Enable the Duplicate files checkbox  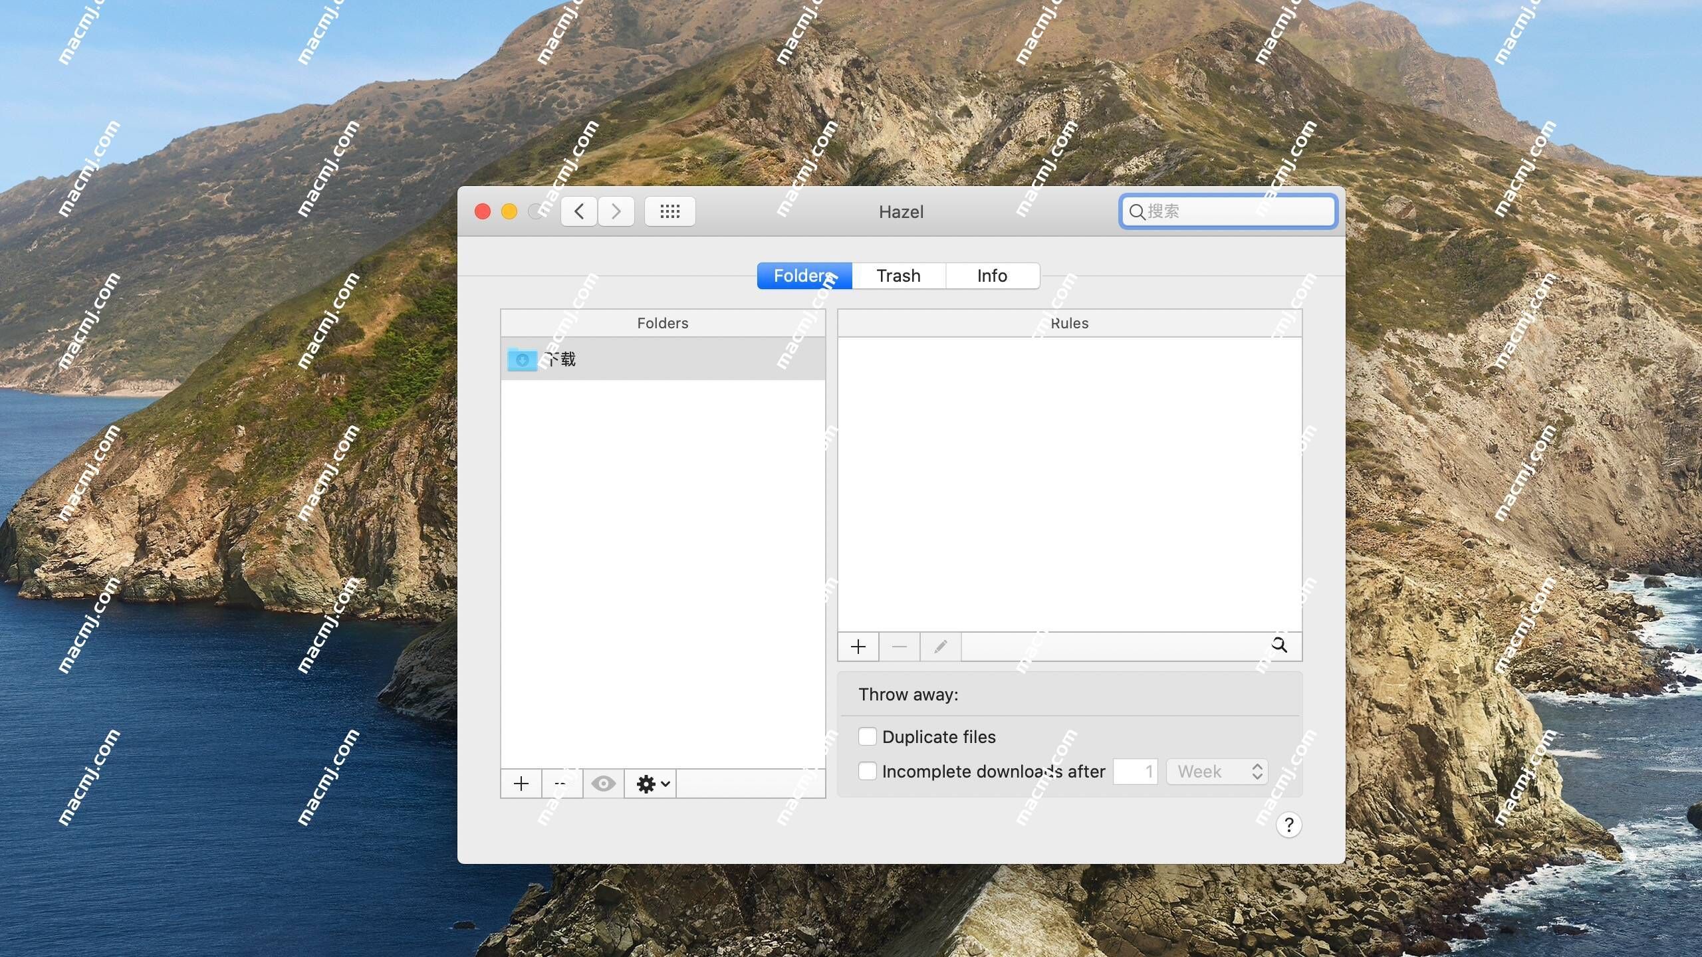[867, 736]
